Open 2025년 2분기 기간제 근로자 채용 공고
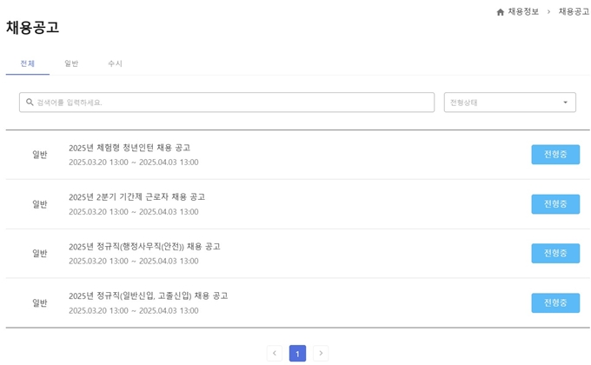The width and height of the screenshot is (591, 365). [x=136, y=197]
